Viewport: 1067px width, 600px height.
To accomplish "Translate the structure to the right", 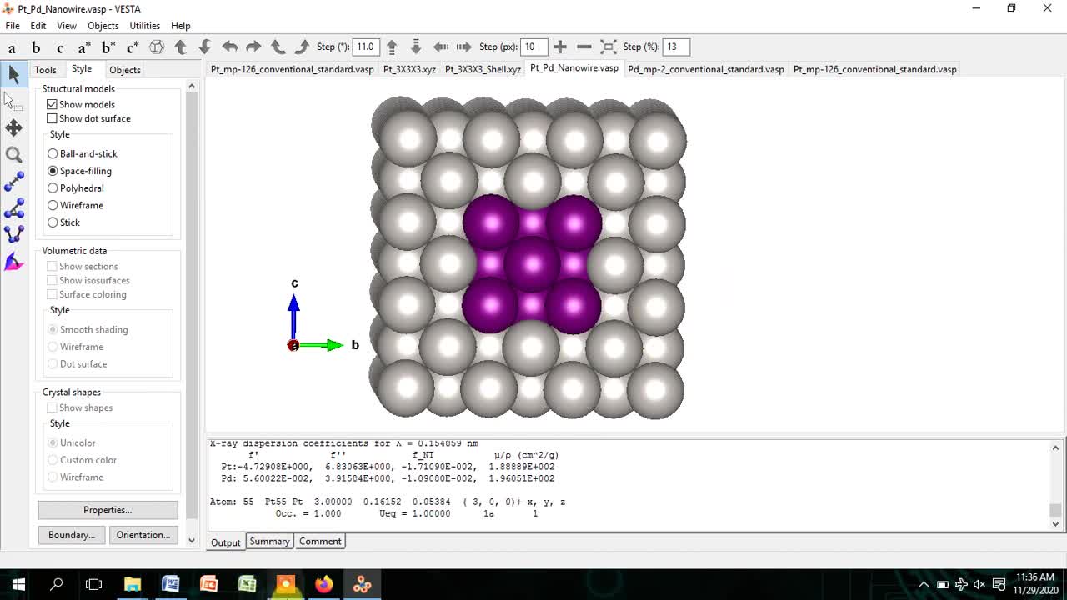I will 464,47.
